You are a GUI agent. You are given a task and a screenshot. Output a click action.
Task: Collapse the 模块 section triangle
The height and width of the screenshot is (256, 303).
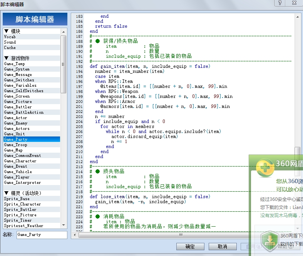click(7, 31)
